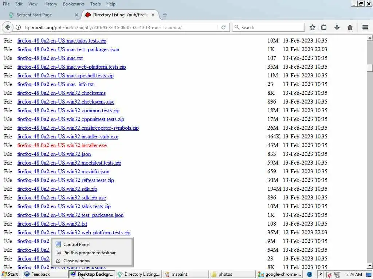373x279 pixels.
Task: Open the mac.talos.tests.zip link
Action: point(62,41)
